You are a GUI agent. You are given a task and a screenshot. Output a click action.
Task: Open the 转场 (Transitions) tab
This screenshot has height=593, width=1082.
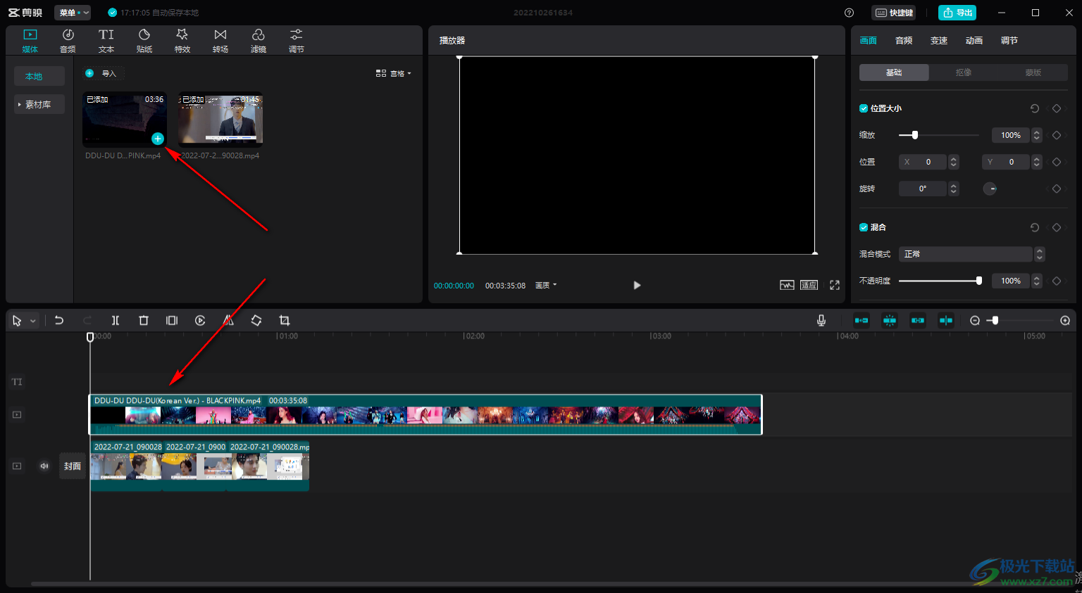coord(220,41)
